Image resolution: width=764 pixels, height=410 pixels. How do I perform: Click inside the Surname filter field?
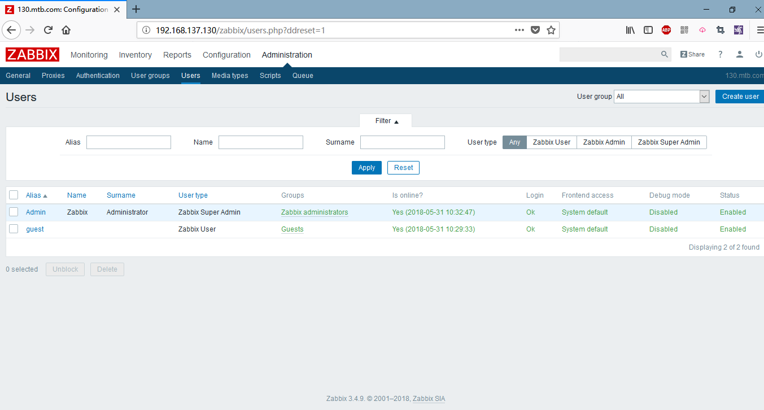[402, 142]
